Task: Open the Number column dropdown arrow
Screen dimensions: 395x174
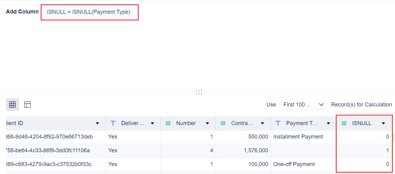Action: [207, 124]
